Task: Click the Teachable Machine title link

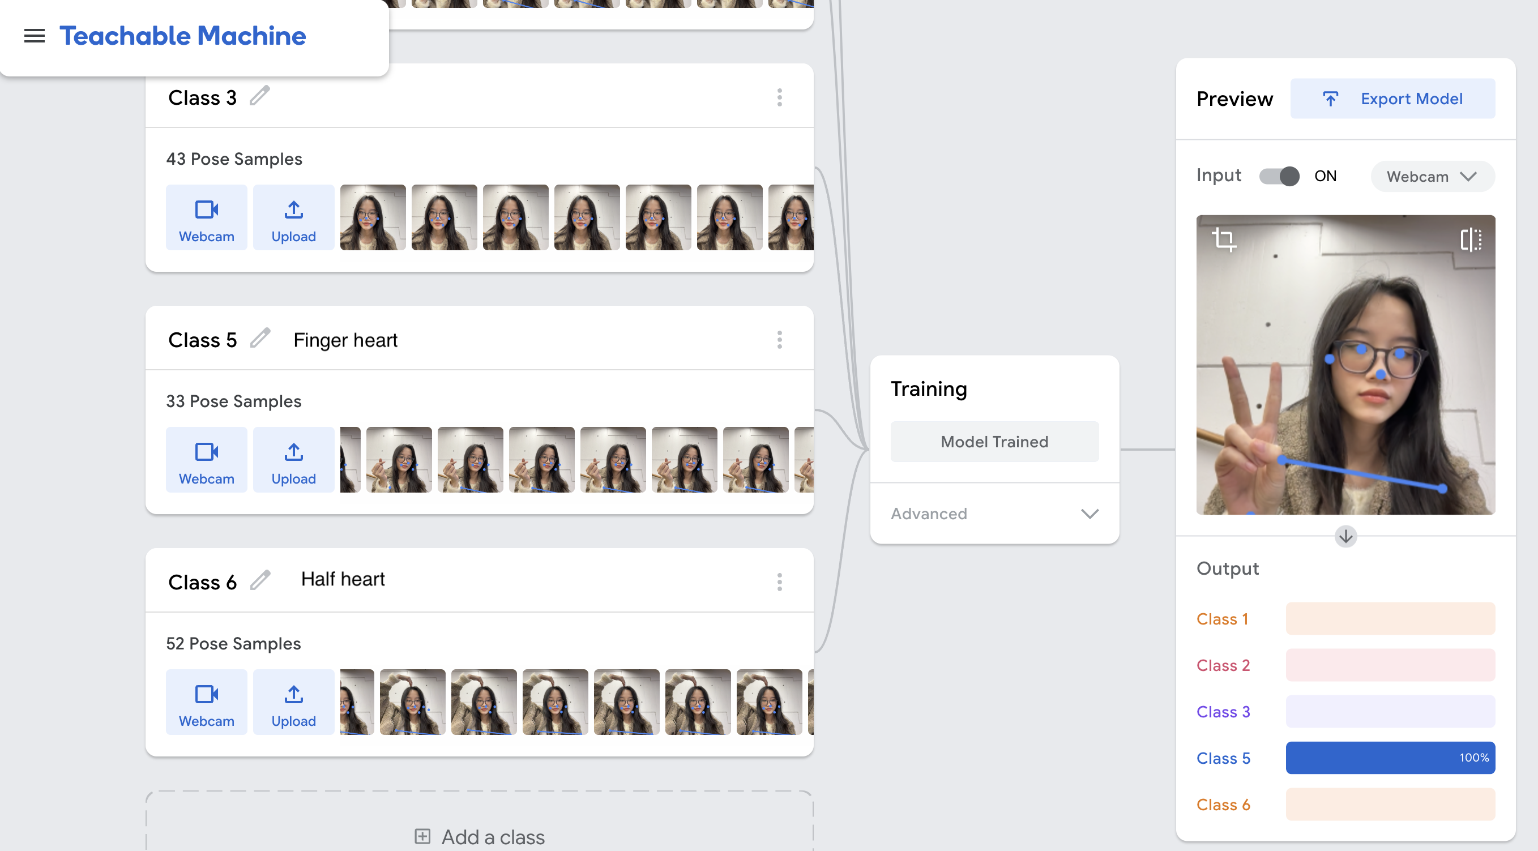Action: tap(182, 36)
